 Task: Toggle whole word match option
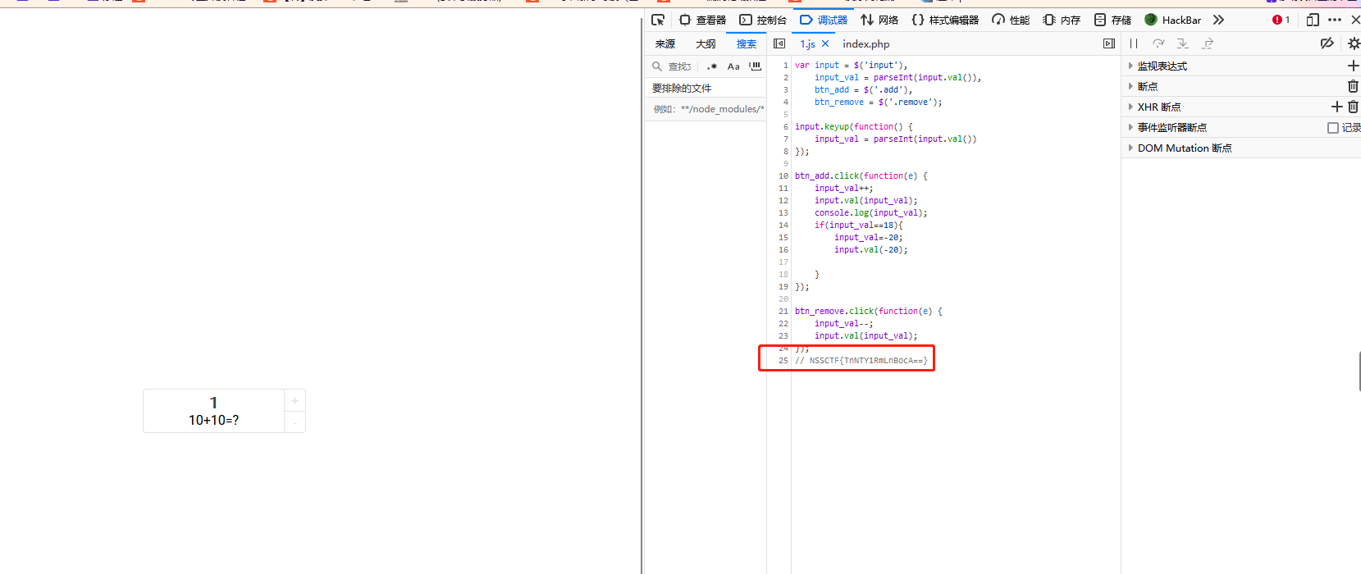pos(755,66)
